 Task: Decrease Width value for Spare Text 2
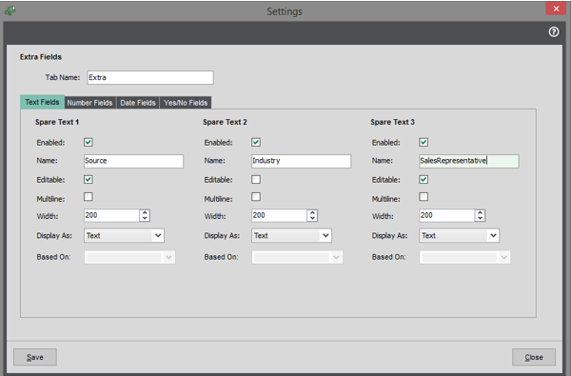tap(312, 219)
